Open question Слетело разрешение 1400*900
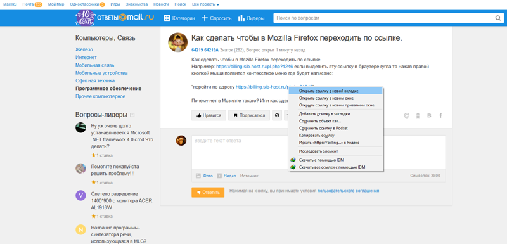This screenshot has height=244, width=507. tap(121, 200)
